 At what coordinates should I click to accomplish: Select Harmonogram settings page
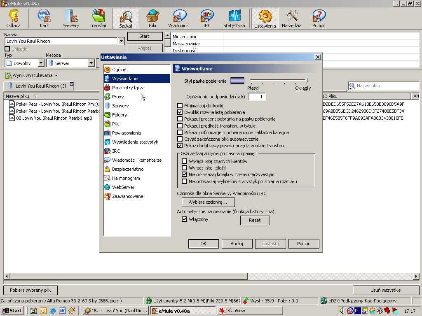[x=137, y=178]
